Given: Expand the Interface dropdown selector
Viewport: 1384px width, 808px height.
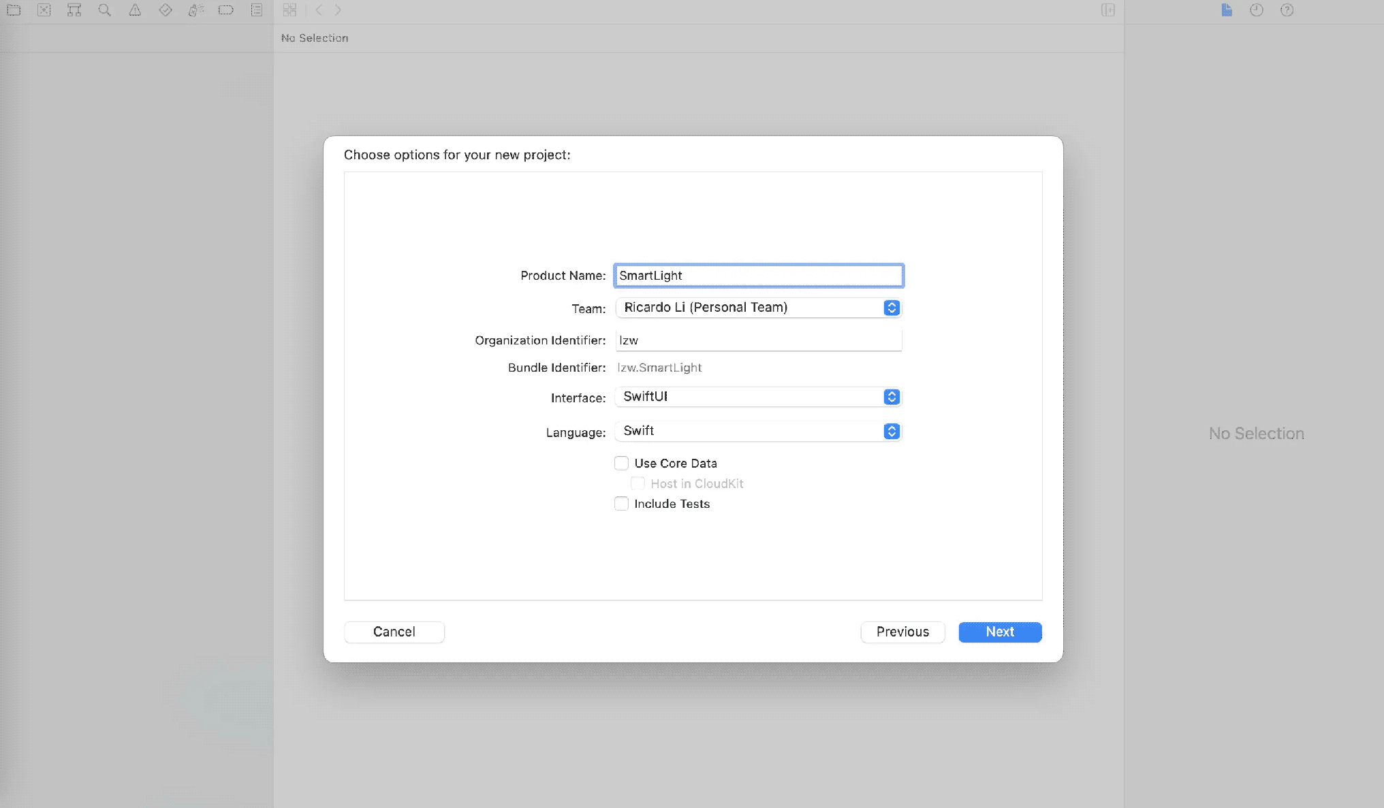Looking at the screenshot, I should 892,396.
